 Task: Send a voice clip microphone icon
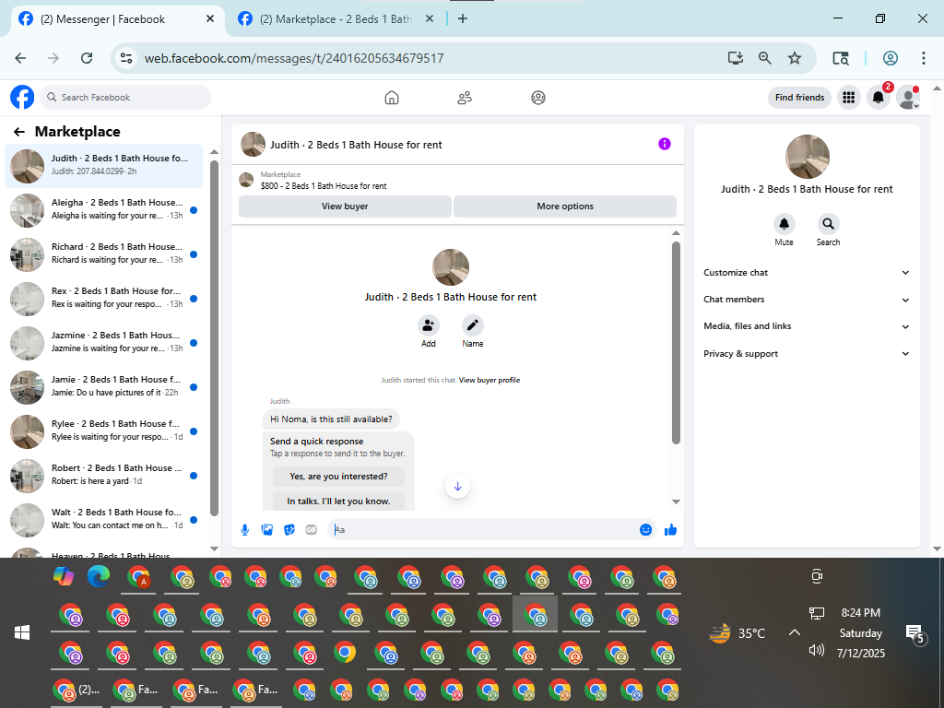(x=245, y=530)
